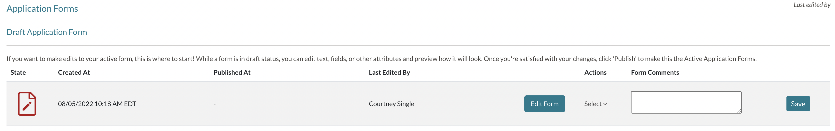The image size is (835, 131).
Task: Focus the Form Comments text area
Action: 686,102
